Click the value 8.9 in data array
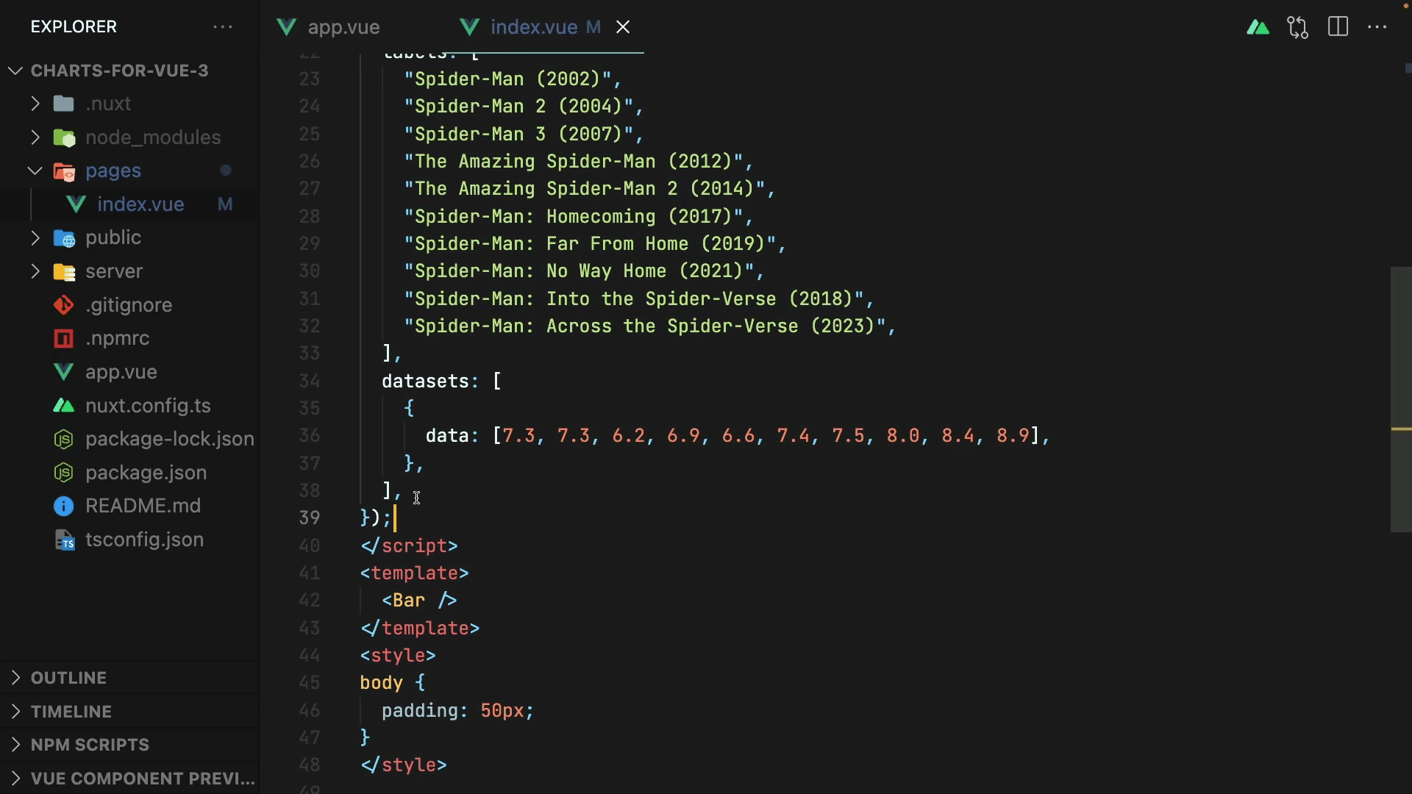Screen dimensions: 1412x794 click(1013, 436)
